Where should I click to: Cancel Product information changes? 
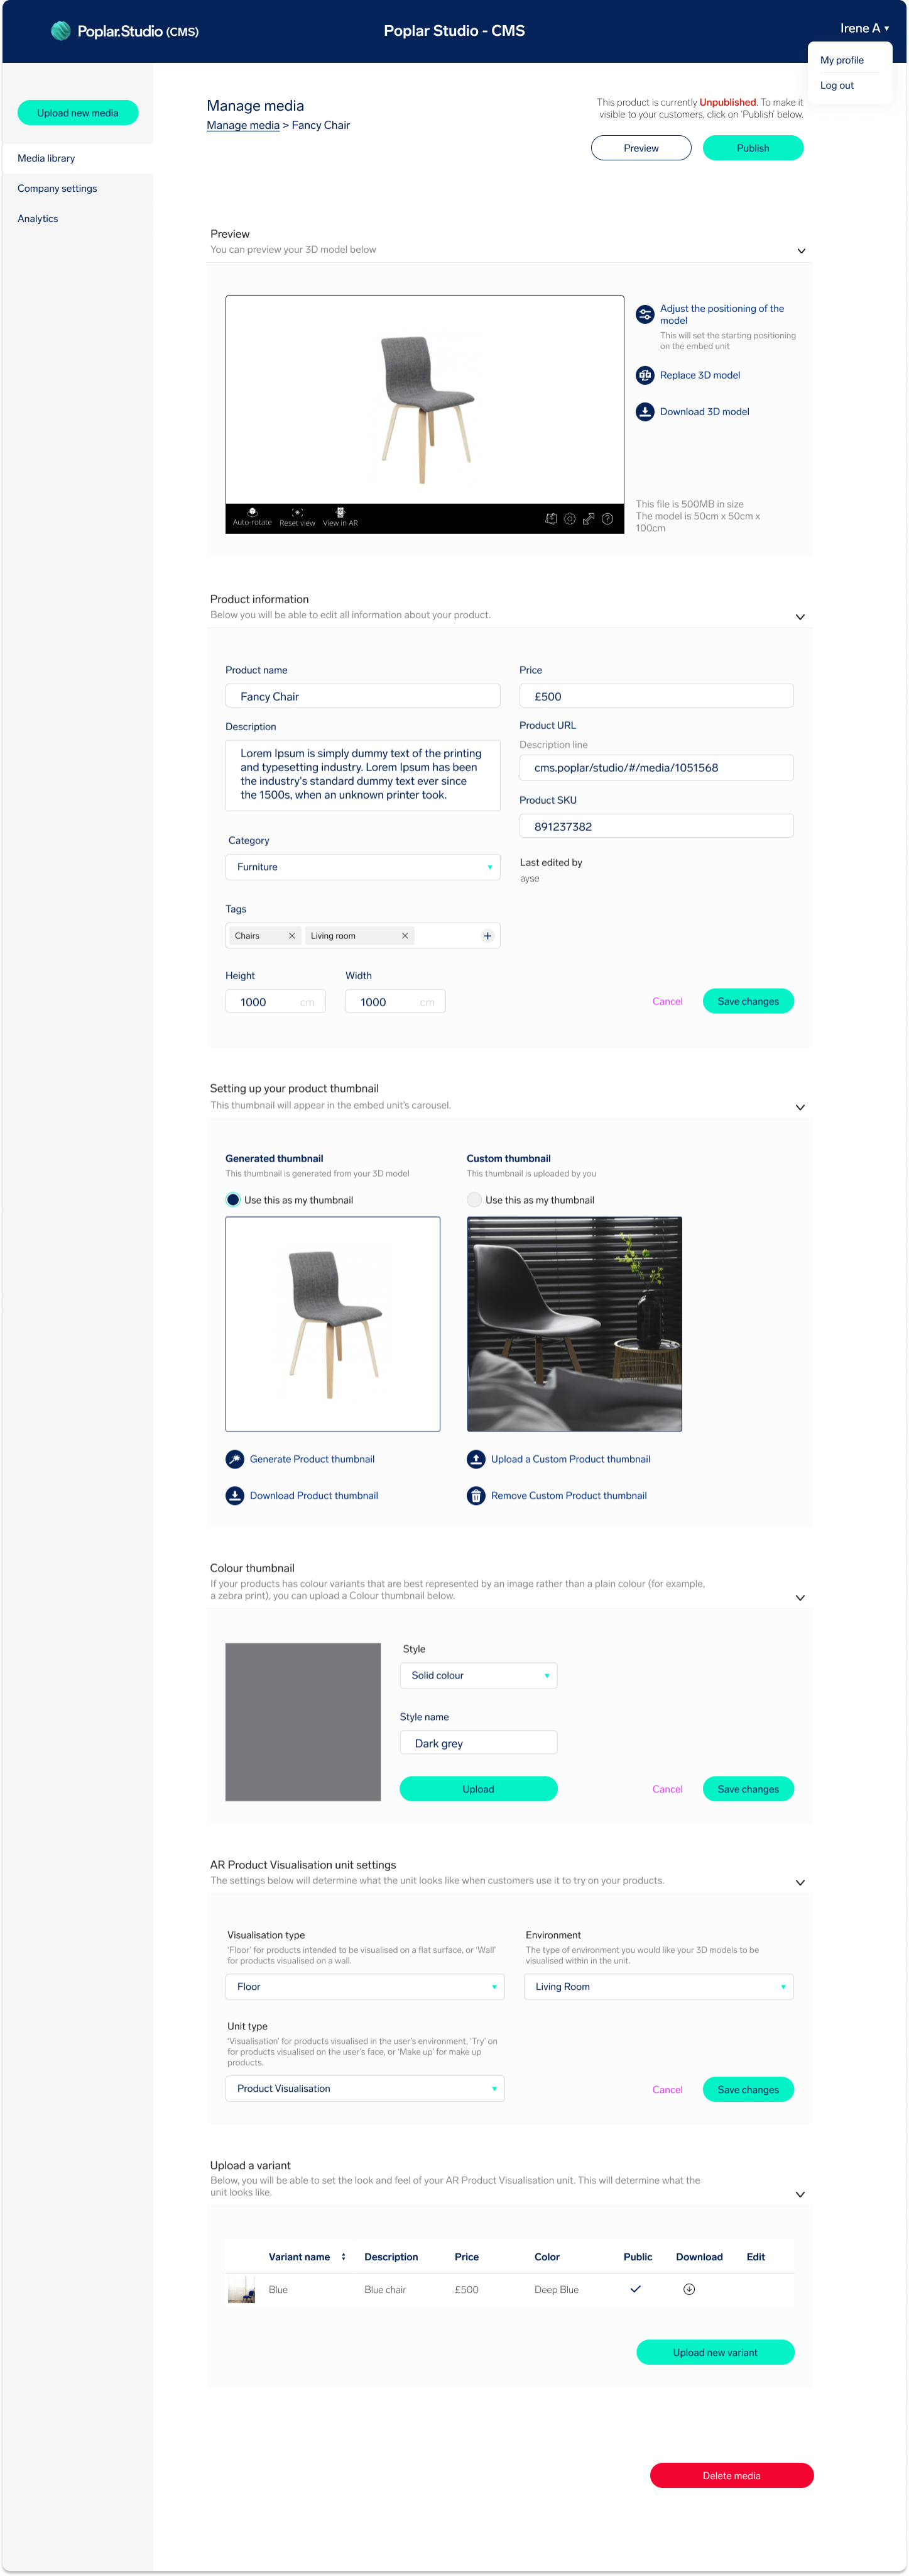coord(667,1001)
